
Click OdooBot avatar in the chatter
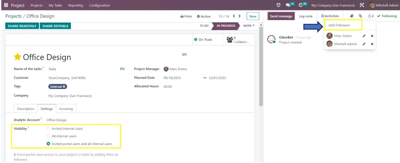271,39
